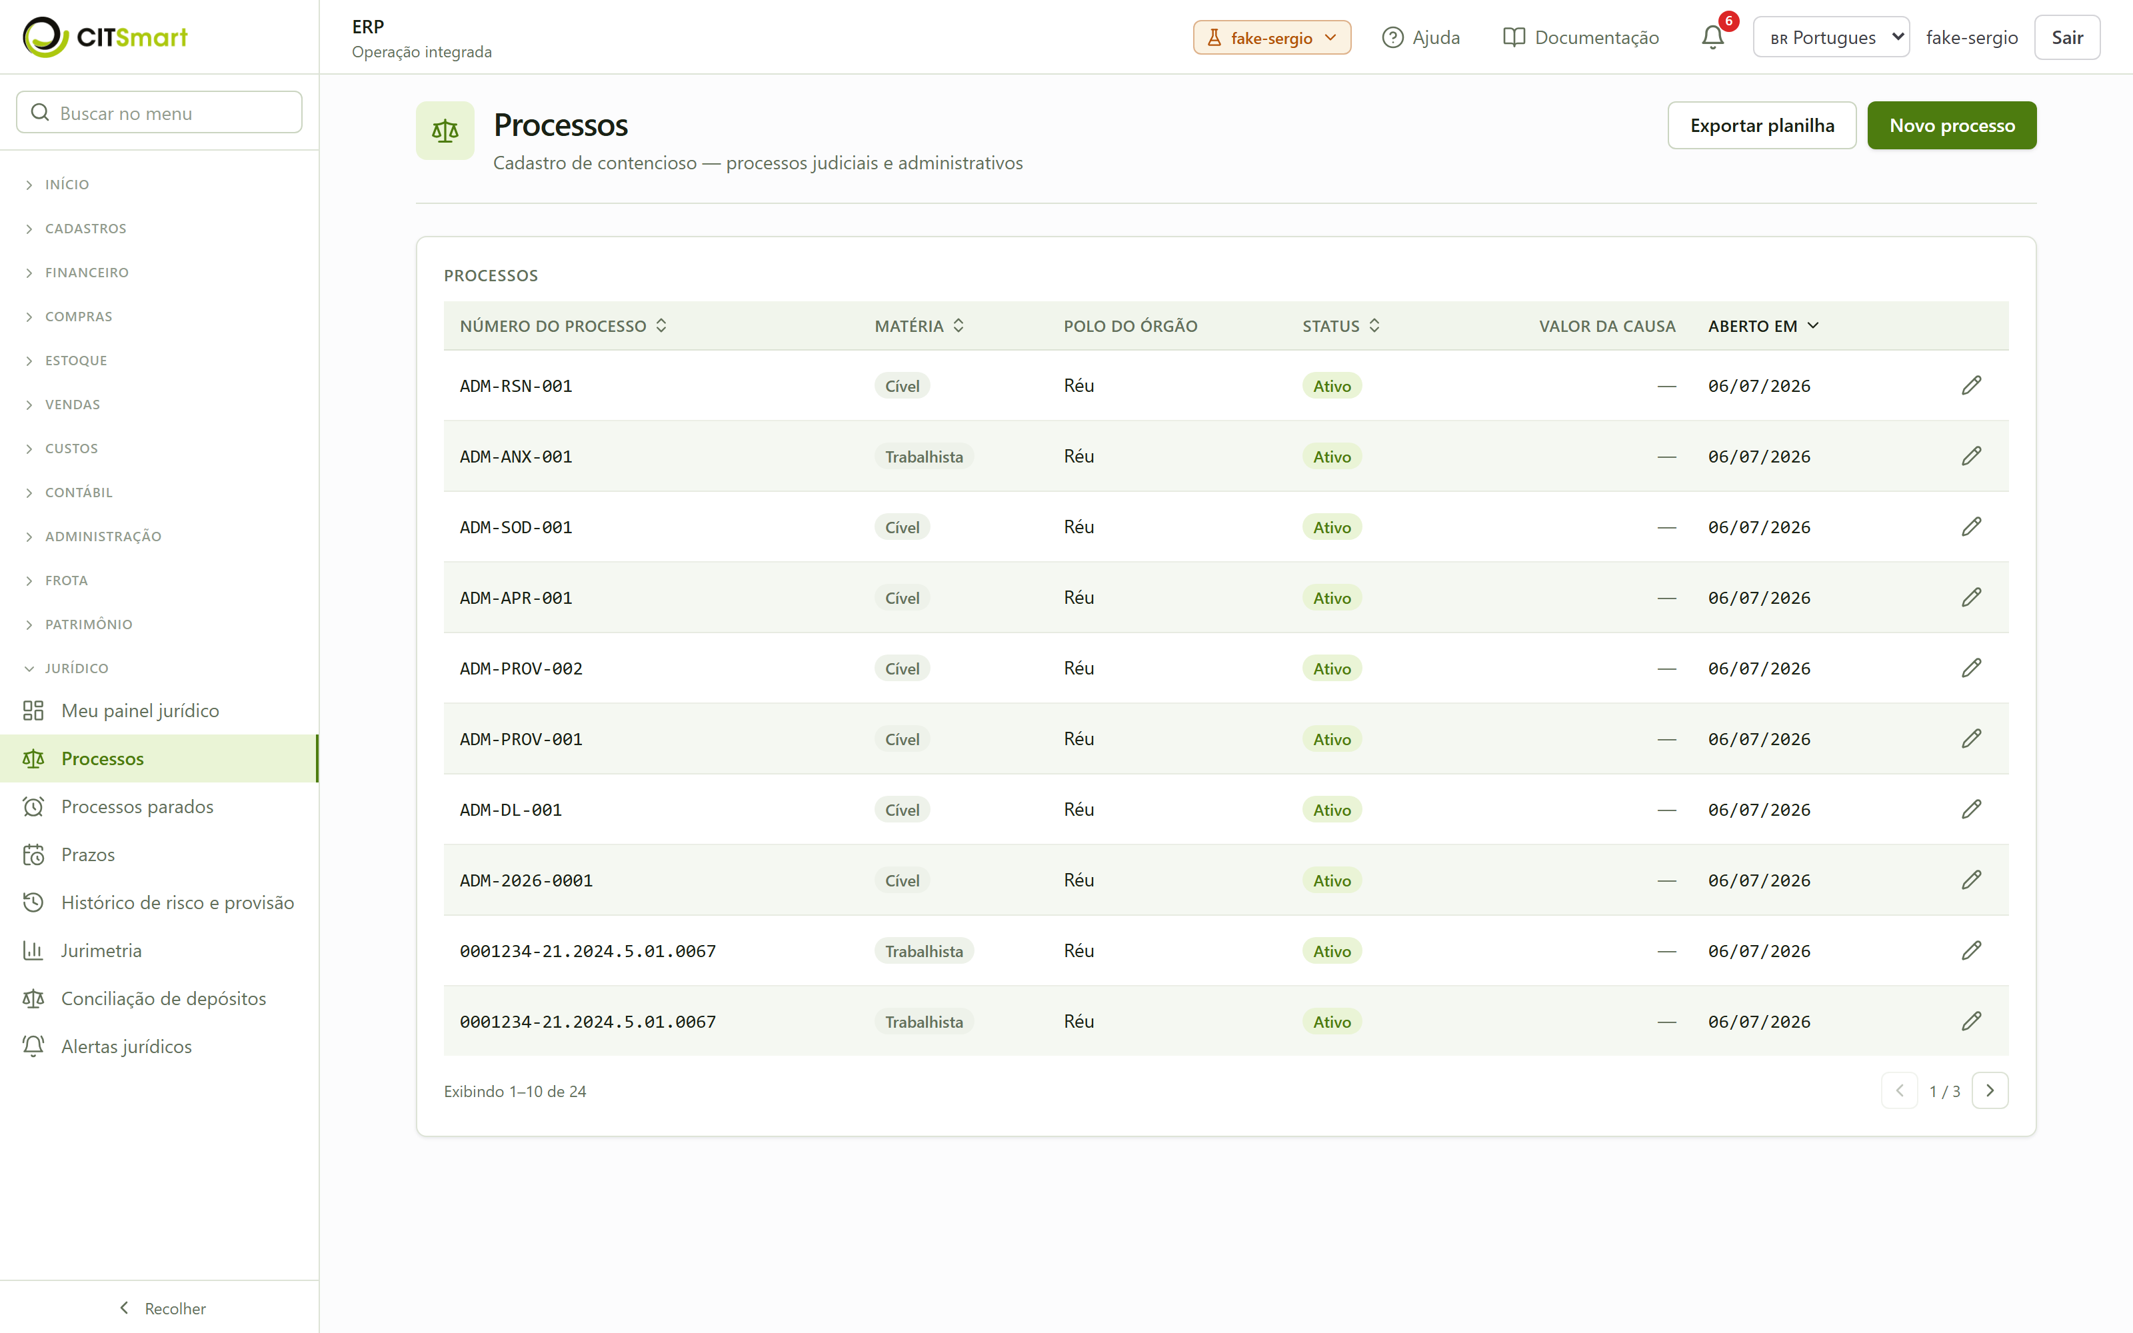
Task: Open Conciliação de depósitos
Action: tap(159, 998)
